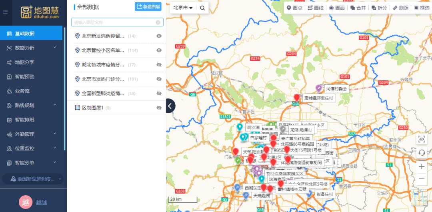The image size is (432, 212).
Task: Click left sidebar vertical scrollbar
Action: point(65,88)
